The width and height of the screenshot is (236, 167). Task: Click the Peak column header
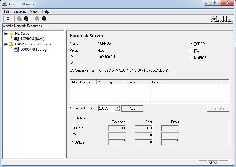click(186, 82)
